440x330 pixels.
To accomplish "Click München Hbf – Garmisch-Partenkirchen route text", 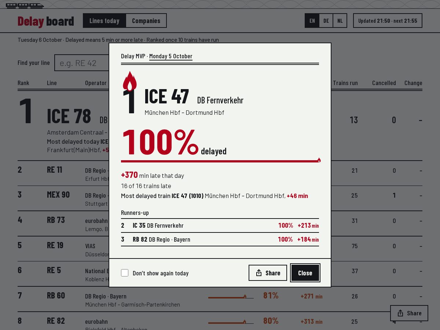I will tap(133, 305).
